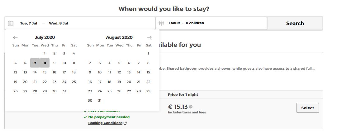Select August 1 in the calendar

[x=148, y=53]
